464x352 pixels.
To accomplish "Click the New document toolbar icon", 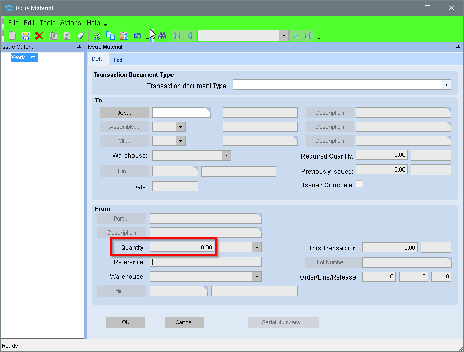I will [x=12, y=36].
